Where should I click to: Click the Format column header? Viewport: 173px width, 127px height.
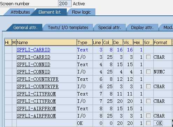[163, 43]
